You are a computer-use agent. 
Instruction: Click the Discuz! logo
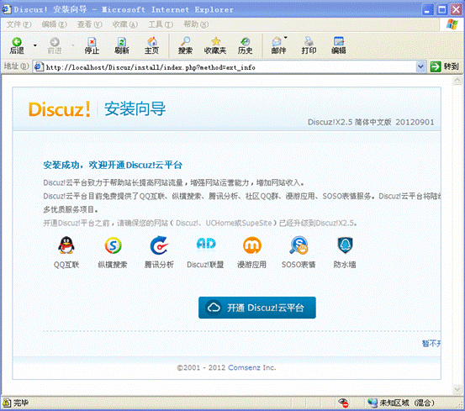60,109
